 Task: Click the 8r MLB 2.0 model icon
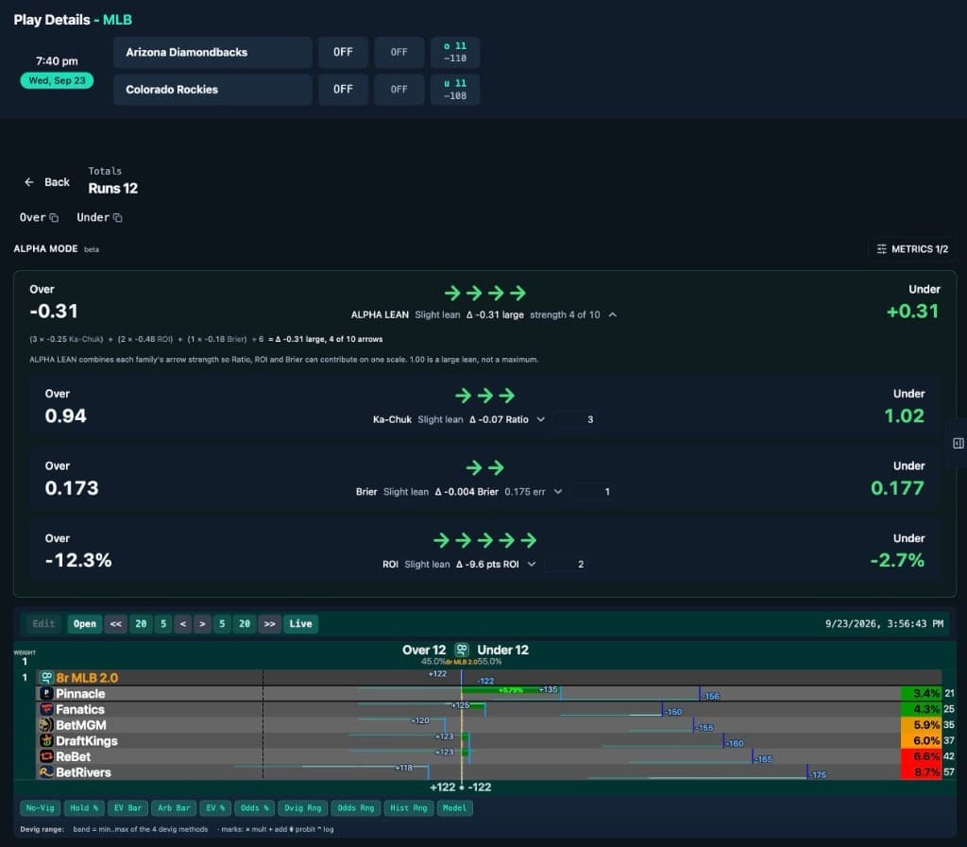coord(46,677)
